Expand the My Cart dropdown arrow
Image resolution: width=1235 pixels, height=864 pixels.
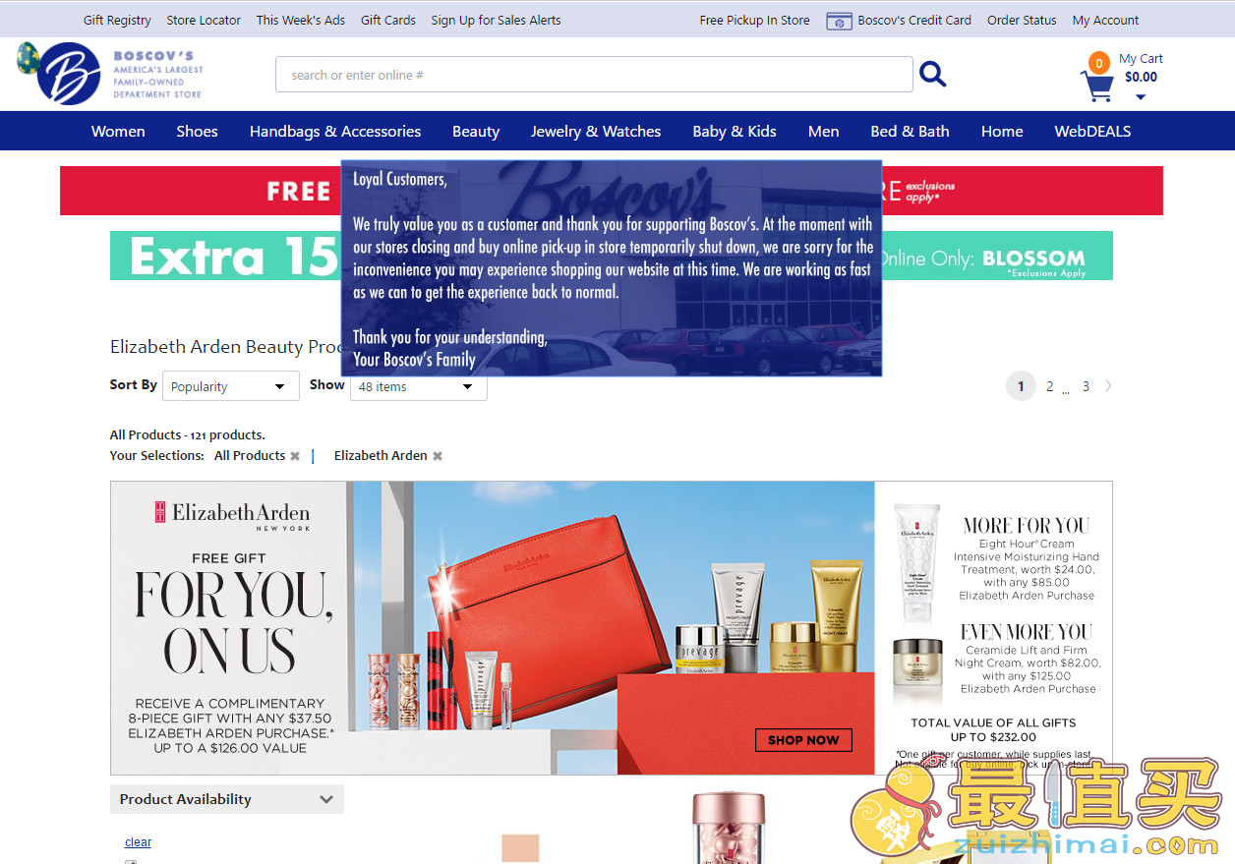click(1141, 96)
